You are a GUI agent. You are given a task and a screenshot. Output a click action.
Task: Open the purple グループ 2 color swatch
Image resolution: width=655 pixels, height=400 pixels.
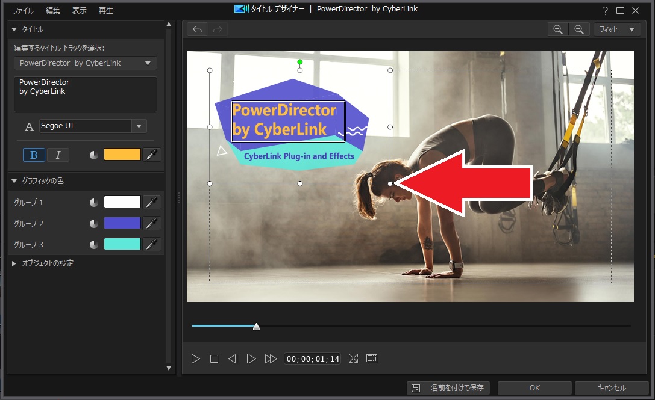pyautogui.click(x=122, y=223)
